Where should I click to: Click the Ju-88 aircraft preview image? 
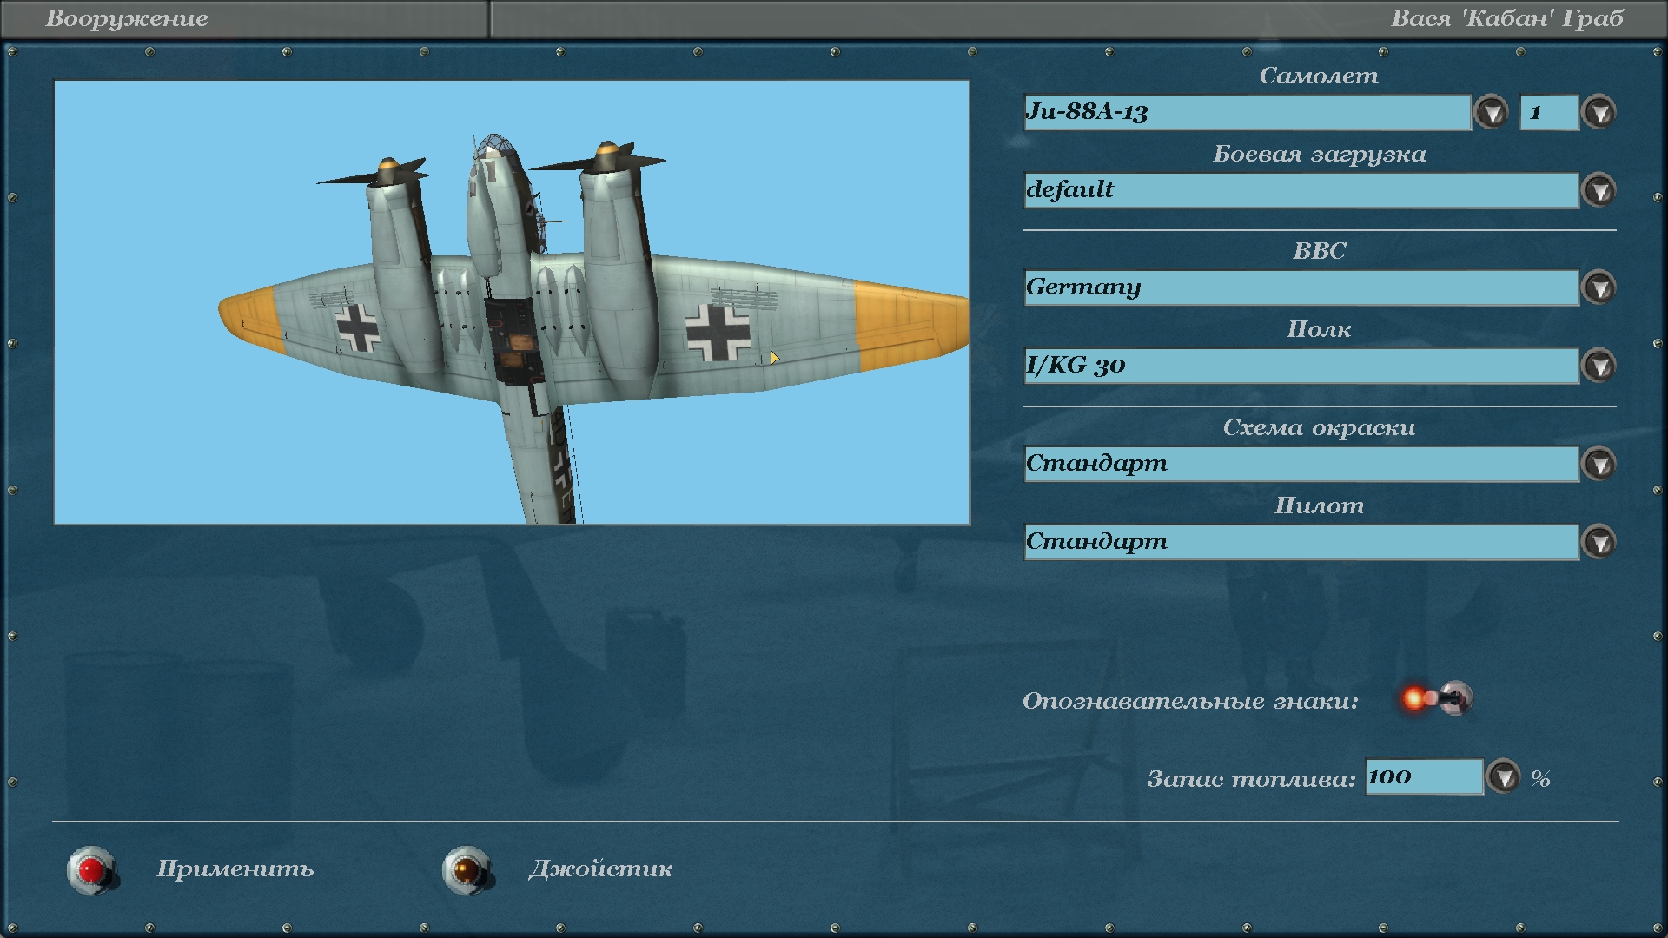(x=512, y=302)
